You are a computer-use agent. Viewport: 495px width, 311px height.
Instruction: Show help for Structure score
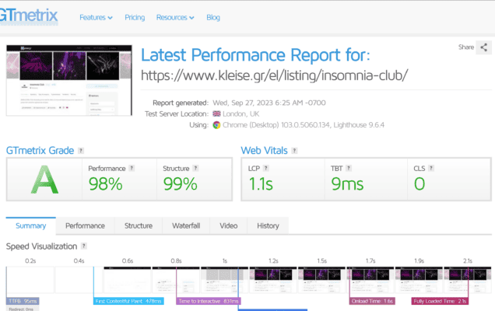click(x=195, y=168)
